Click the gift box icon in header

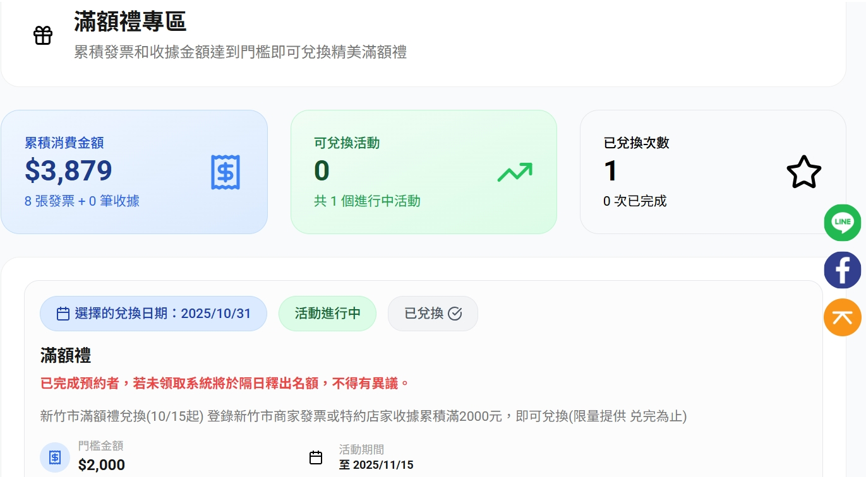43,35
